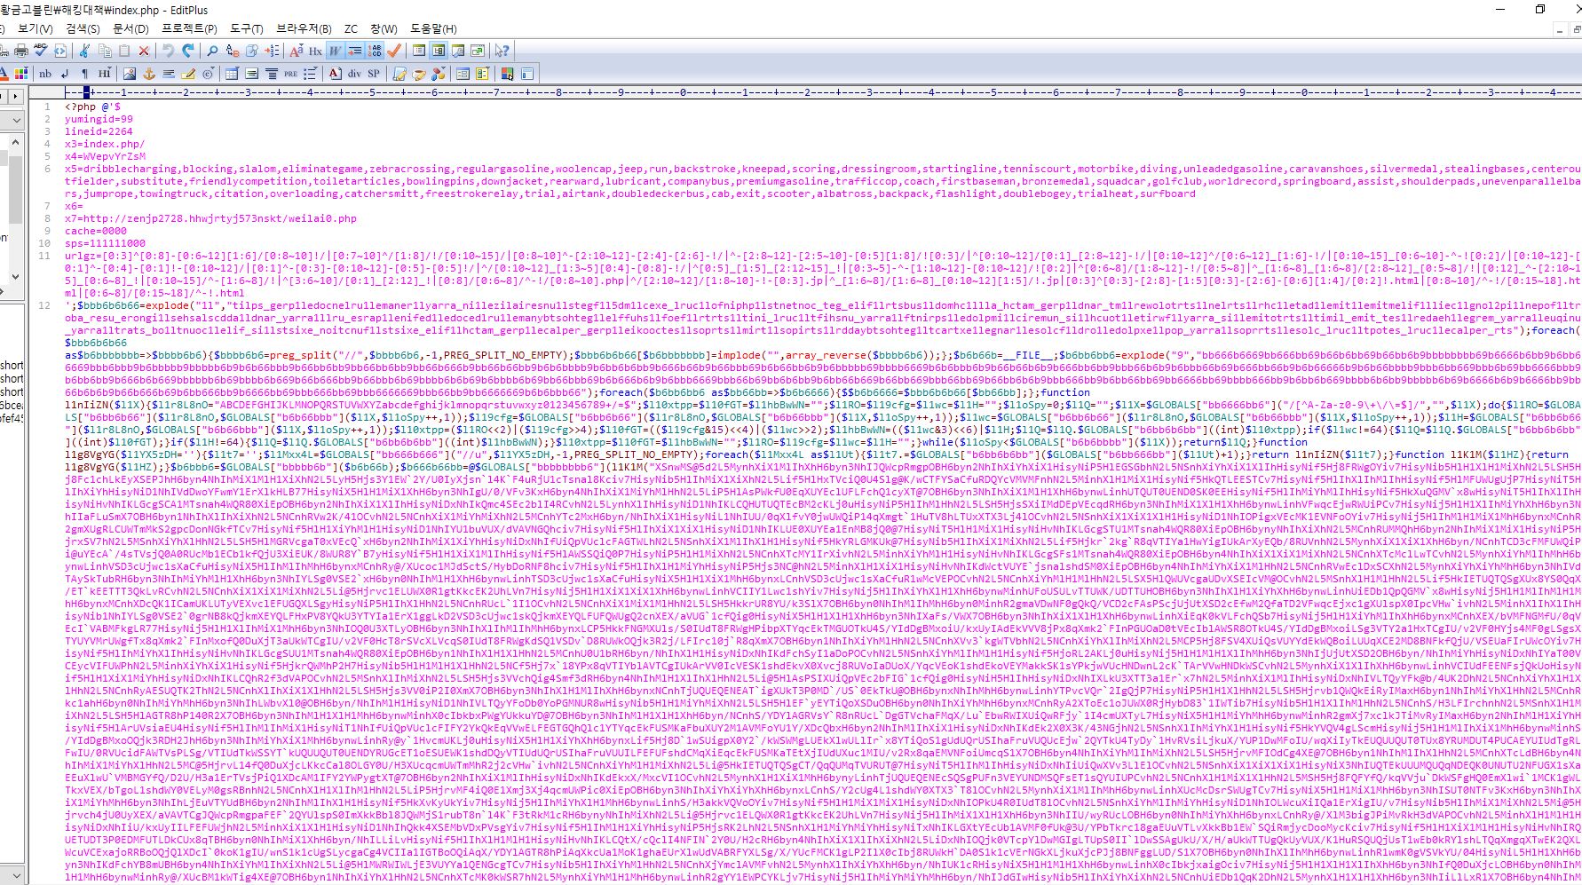Viewport: 1582px width, 885px height.
Task: Open the 보기(V) menu
Action: [35, 29]
